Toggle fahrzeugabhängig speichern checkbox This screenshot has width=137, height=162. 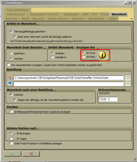tap(11, 31)
